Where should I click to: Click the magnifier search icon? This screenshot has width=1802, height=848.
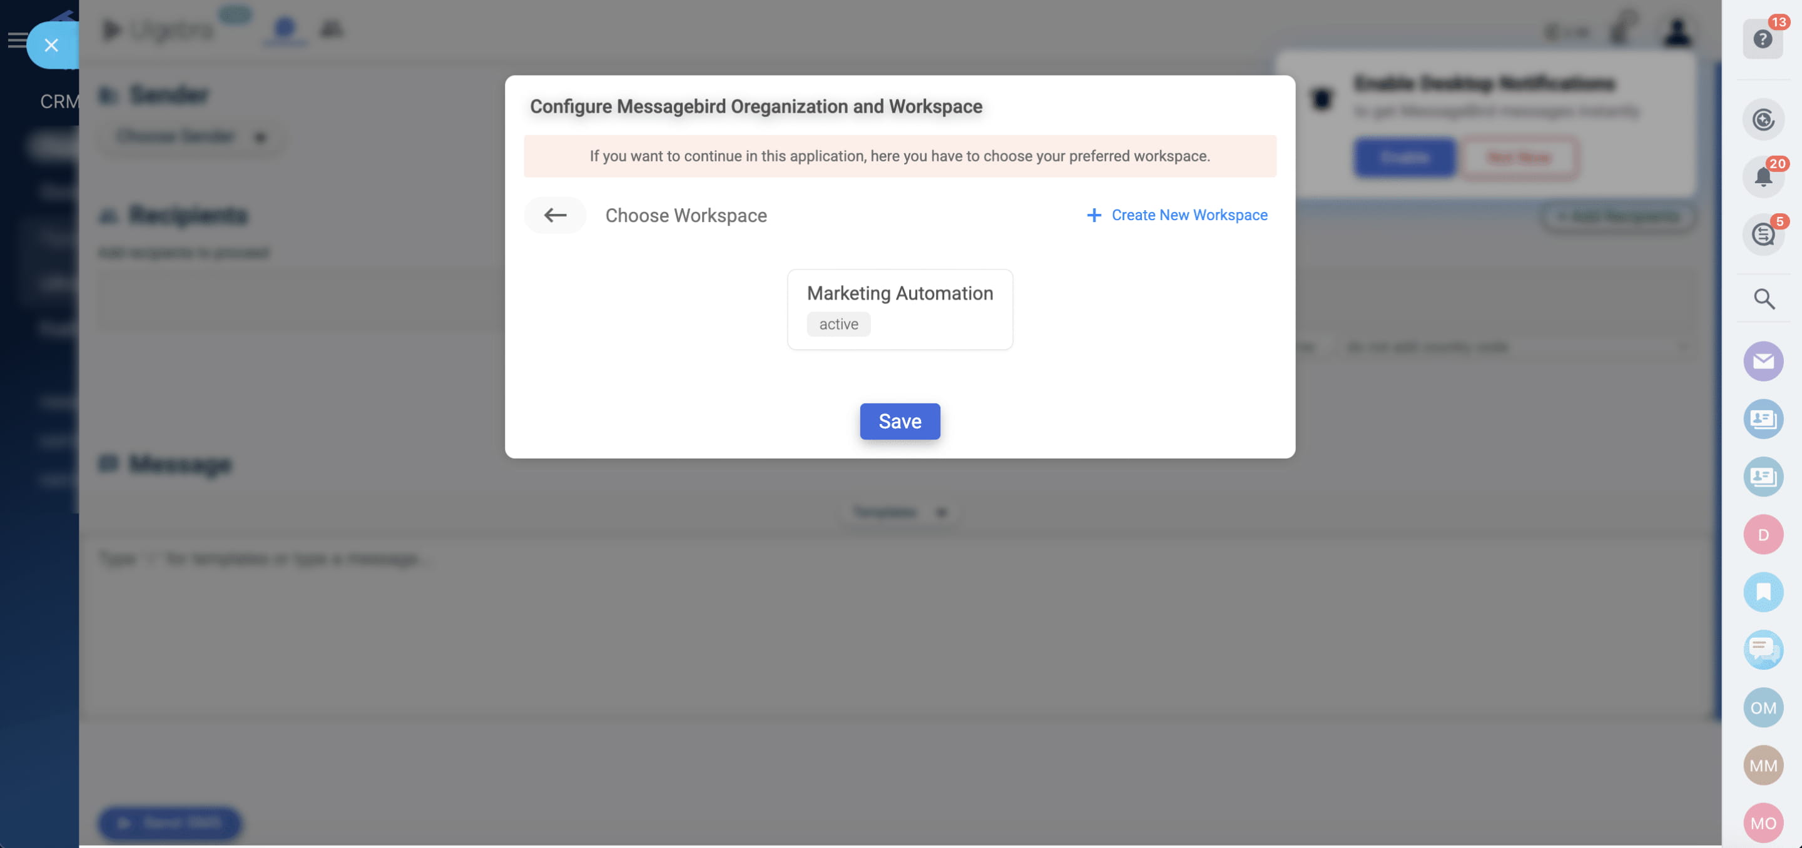[1764, 298]
